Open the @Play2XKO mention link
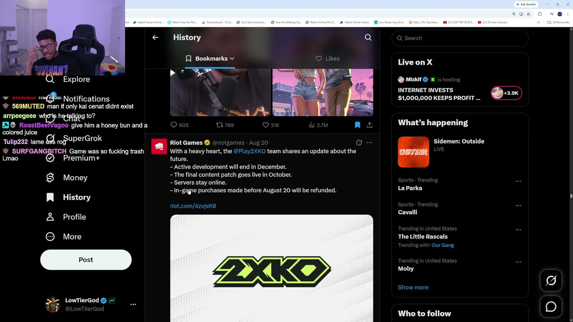Screen dimensions: 573x322 pos(249,151)
